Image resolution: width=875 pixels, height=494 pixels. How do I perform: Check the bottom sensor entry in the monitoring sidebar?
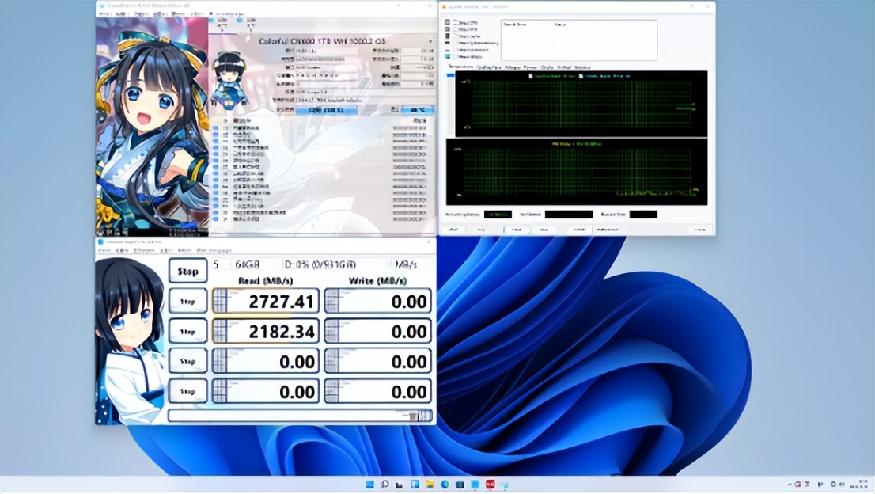pos(455,55)
